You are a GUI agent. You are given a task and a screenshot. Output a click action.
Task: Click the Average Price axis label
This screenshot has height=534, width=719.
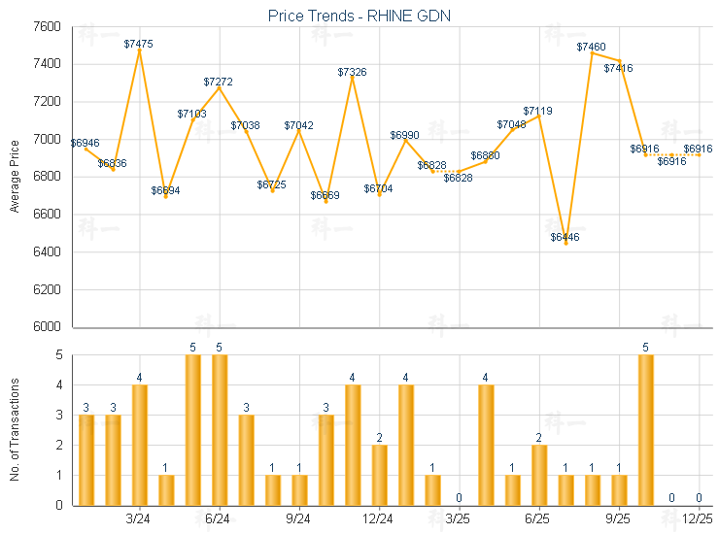15,177
